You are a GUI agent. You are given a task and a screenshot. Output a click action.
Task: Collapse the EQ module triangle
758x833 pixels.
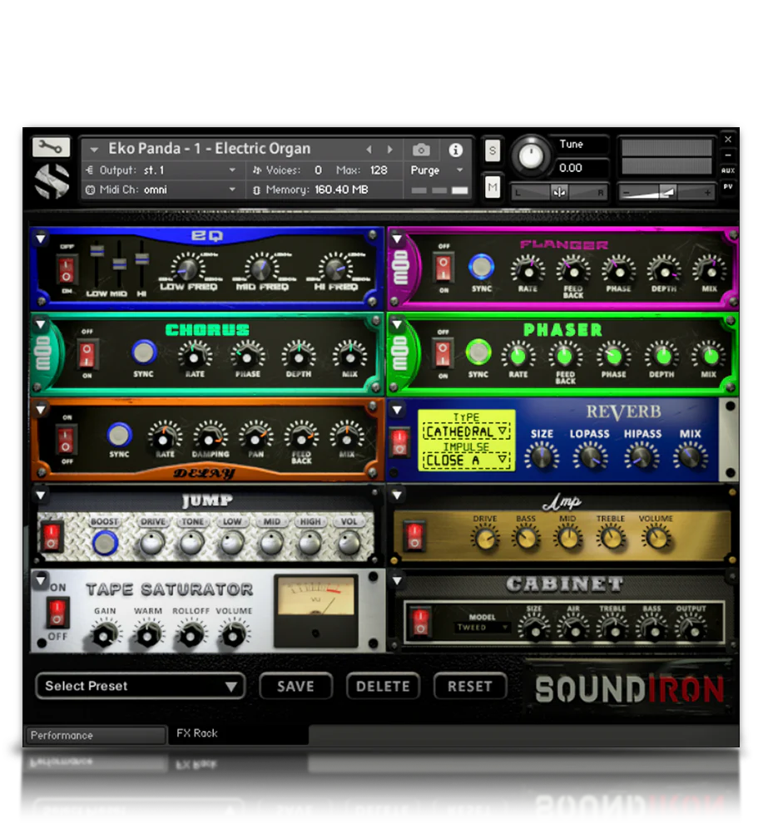(x=41, y=239)
